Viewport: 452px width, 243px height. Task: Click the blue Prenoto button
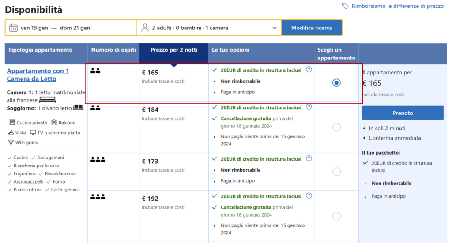tap(403, 113)
